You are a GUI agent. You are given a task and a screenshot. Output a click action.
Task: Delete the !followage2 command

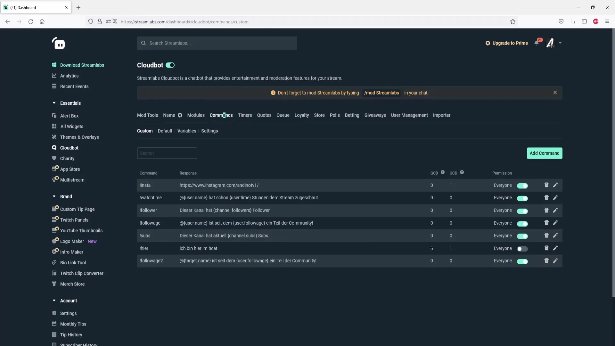(x=546, y=261)
